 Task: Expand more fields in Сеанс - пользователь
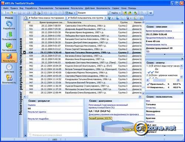tap(164, 135)
